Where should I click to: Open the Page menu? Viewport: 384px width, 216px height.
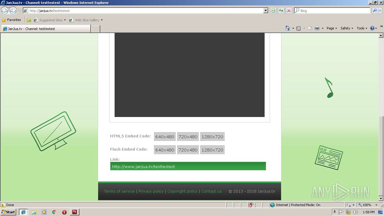(x=332, y=28)
